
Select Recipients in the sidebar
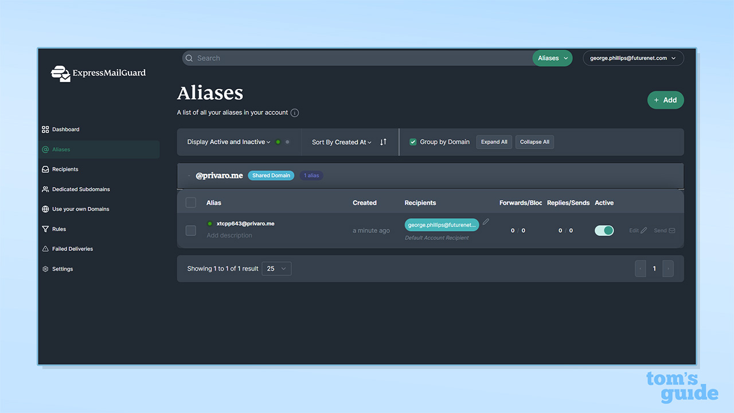[x=65, y=169]
